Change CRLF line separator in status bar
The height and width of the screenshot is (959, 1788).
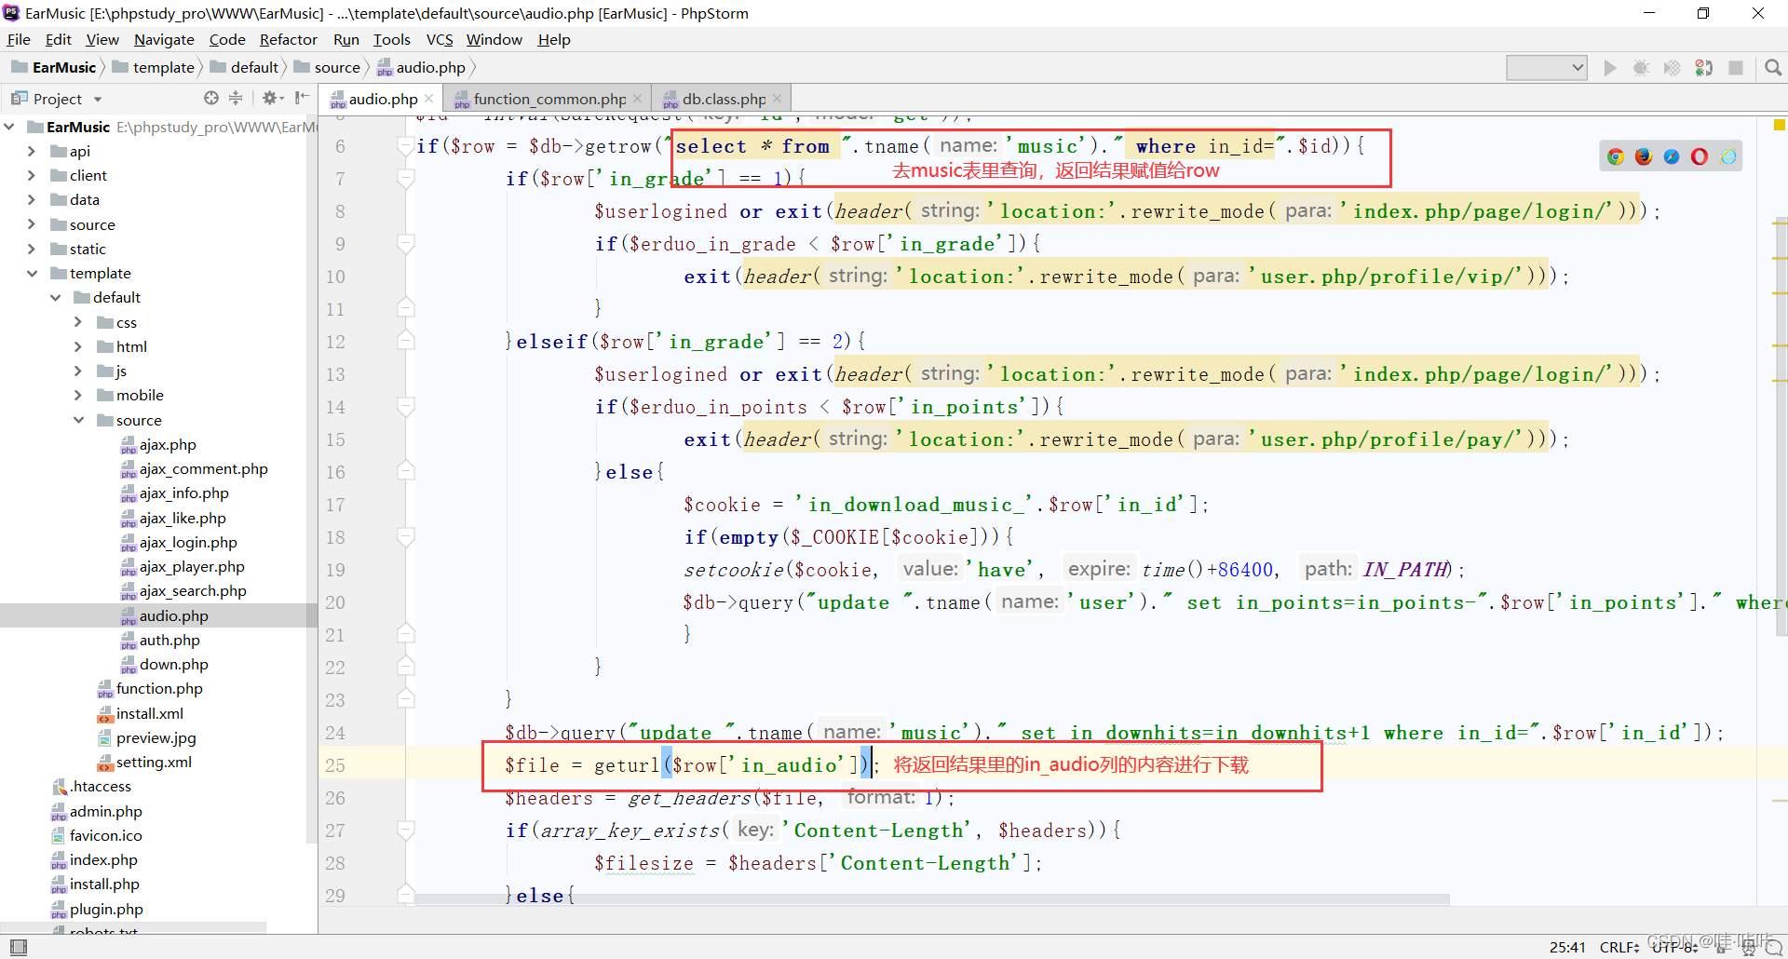(x=1619, y=947)
